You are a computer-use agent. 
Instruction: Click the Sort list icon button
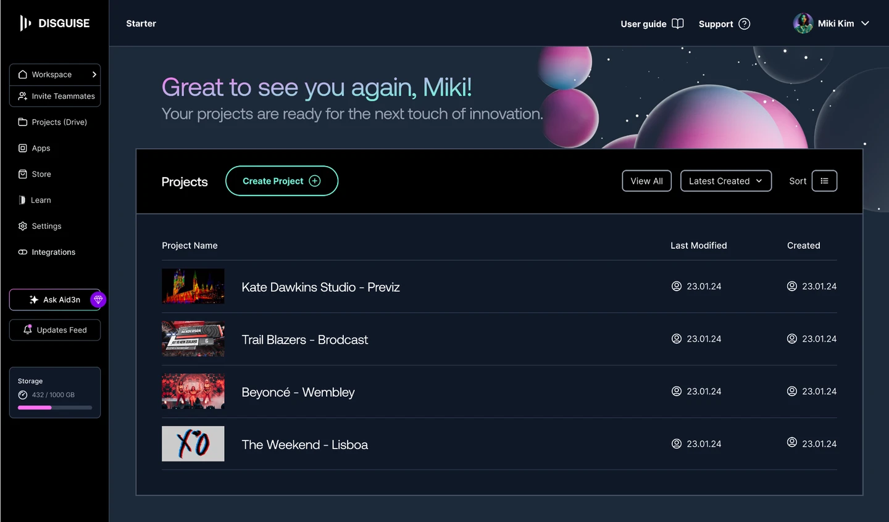[824, 181]
